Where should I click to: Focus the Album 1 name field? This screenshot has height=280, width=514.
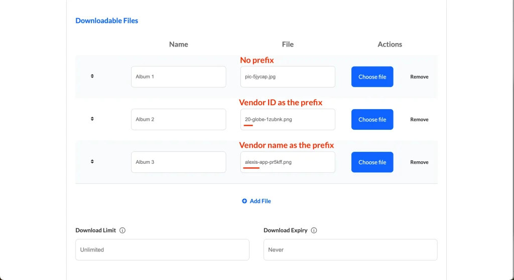point(178,77)
